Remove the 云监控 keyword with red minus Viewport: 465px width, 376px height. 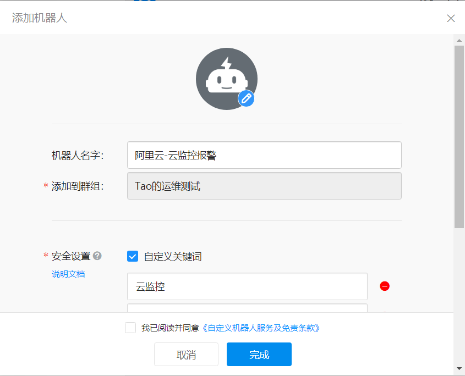pyautogui.click(x=385, y=286)
